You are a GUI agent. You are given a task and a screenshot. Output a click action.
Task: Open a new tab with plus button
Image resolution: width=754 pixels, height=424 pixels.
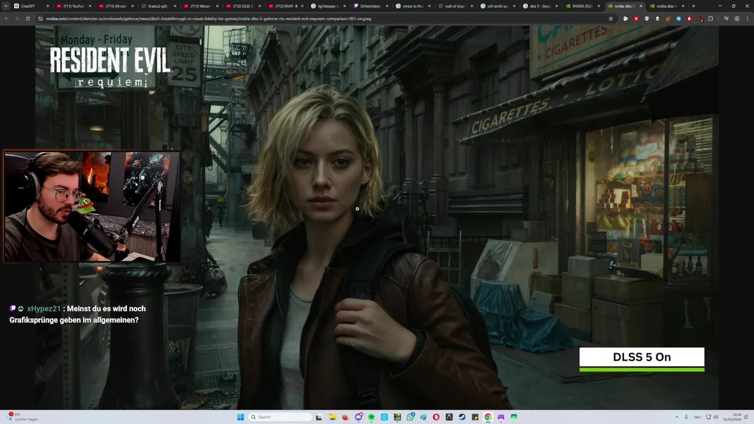[693, 6]
